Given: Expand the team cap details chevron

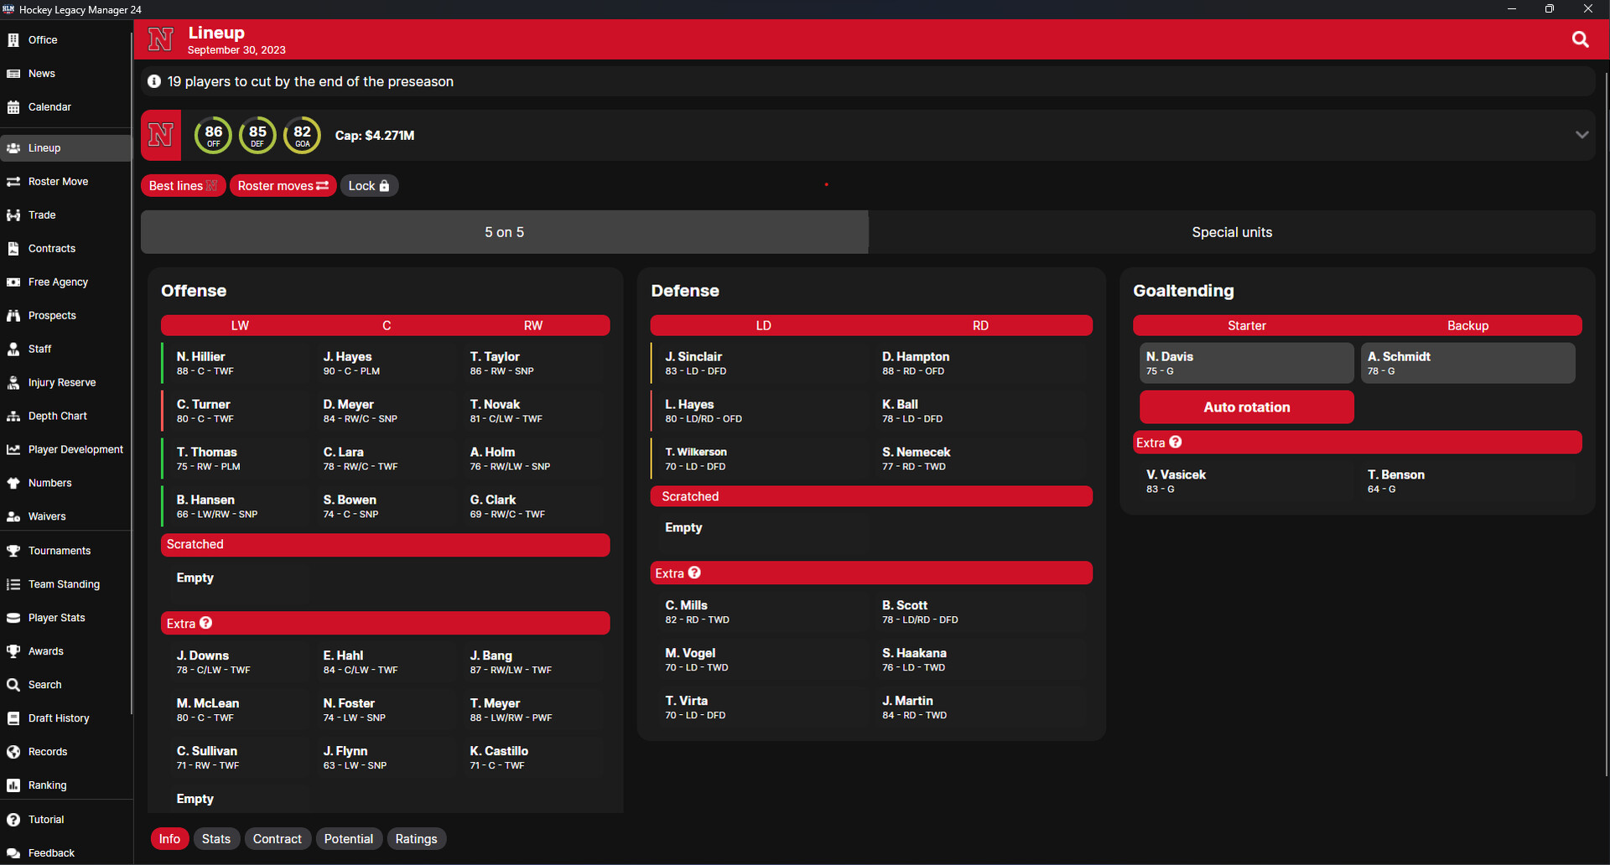Looking at the screenshot, I should click(x=1582, y=134).
